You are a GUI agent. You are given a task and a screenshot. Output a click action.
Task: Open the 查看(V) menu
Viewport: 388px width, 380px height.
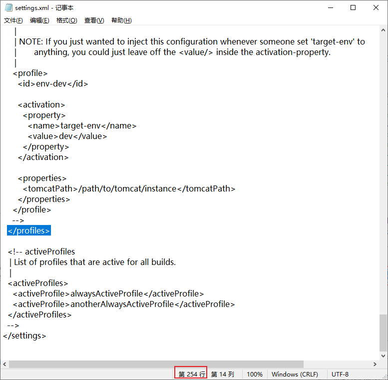point(94,20)
